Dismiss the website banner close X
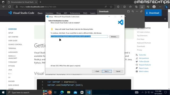This screenshot has height=95, width=170. (165, 19)
